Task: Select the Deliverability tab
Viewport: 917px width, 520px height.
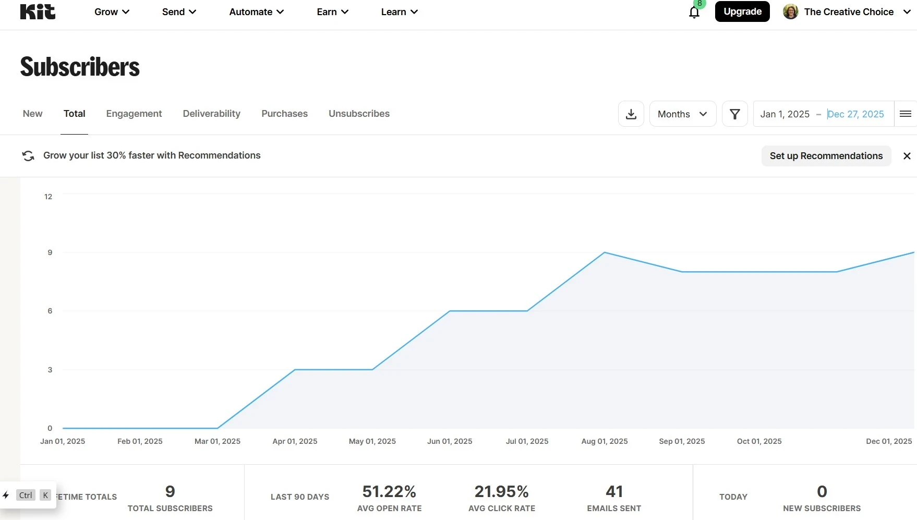Action: point(211,114)
